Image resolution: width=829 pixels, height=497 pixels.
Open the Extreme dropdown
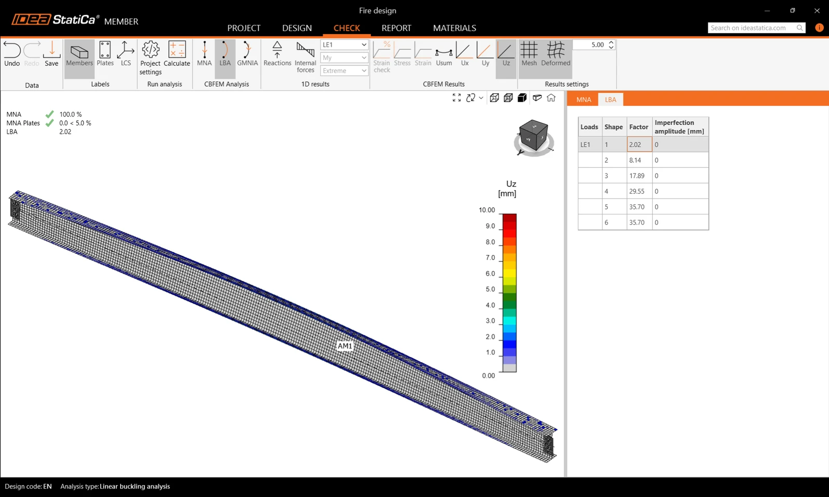(x=344, y=70)
